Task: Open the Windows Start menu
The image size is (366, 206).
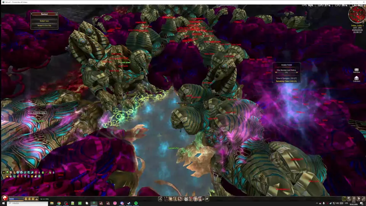Action: click(x=3, y=203)
